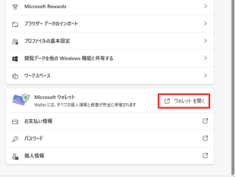This screenshot has width=235, height=177.
Task: Open the Microsoft Rewards row label
Action: 45,7
